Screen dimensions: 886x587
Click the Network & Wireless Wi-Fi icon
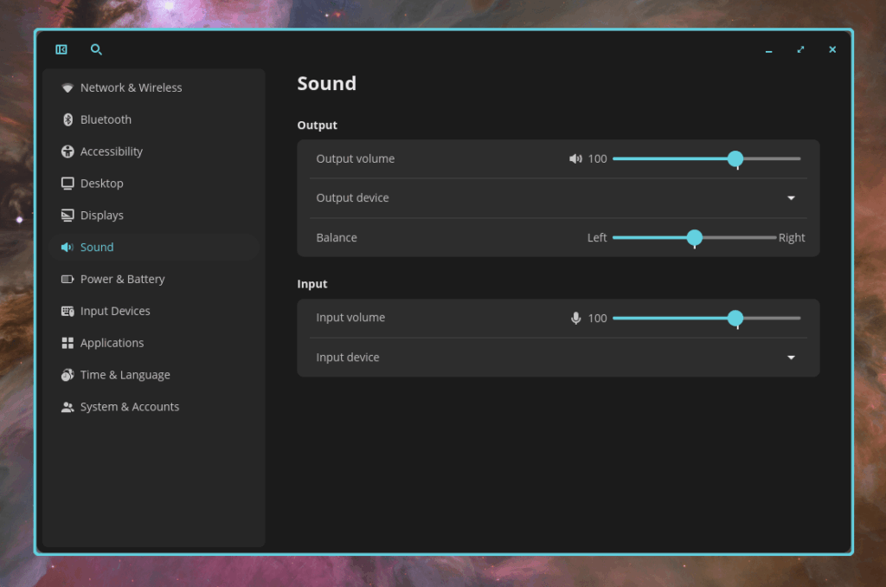pos(67,87)
